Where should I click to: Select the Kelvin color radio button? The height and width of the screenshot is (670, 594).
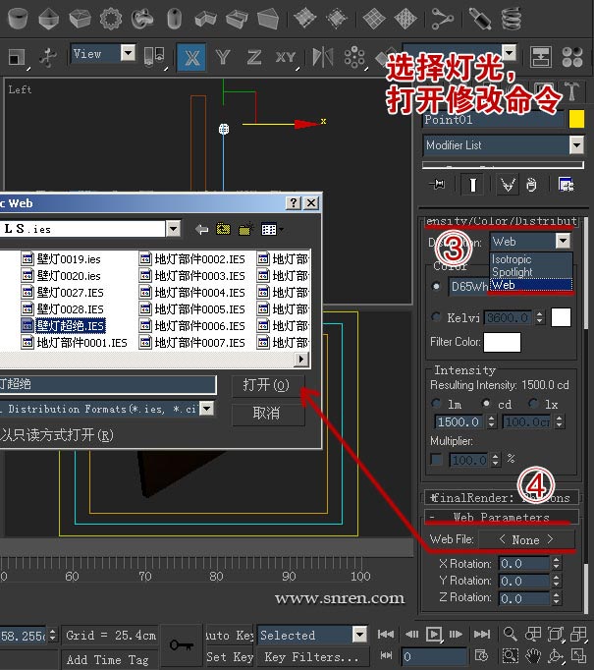point(436,317)
